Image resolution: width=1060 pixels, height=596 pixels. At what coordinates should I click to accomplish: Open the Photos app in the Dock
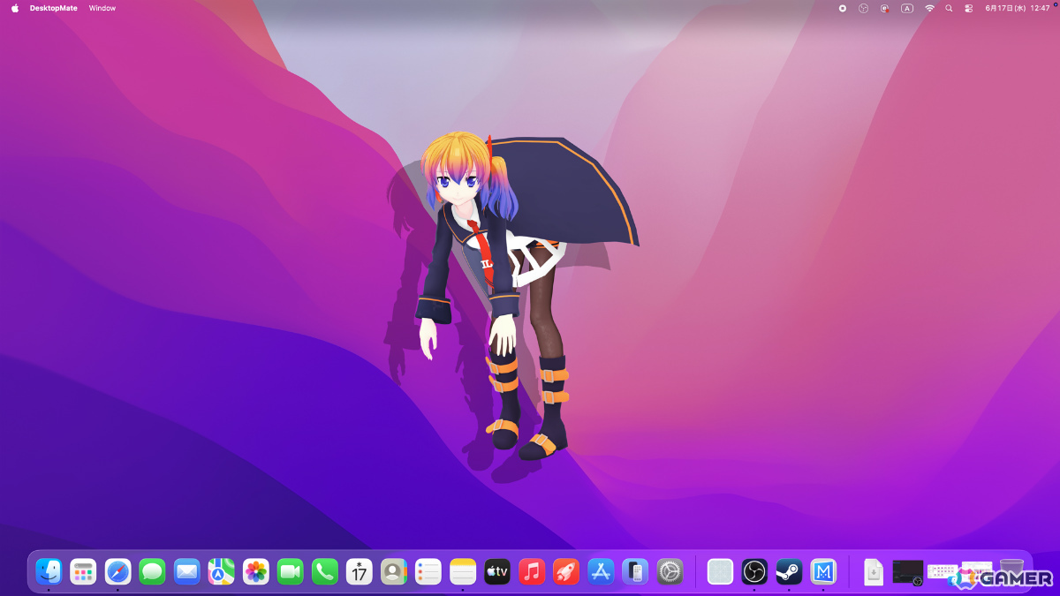pos(255,572)
